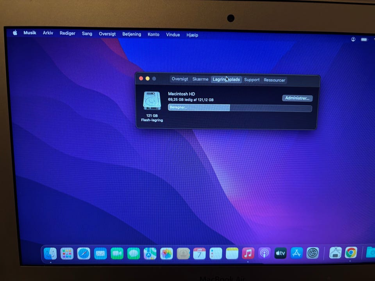Switch to the Oversigt tab in the window
This screenshot has height=281, width=375.
coord(180,79)
